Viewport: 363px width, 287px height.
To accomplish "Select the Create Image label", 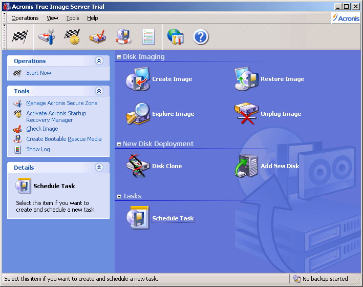I will pos(172,79).
